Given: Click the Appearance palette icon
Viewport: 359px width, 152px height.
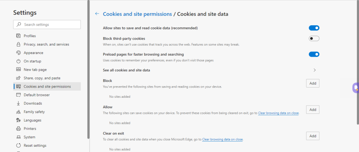Looking at the screenshot, I should pyautogui.click(x=19, y=53).
